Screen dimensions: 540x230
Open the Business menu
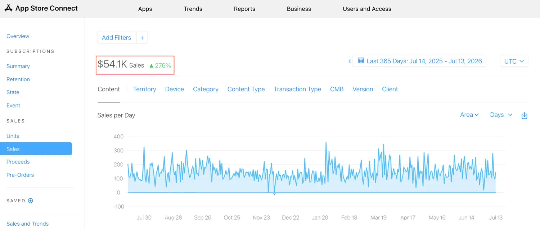click(x=299, y=9)
